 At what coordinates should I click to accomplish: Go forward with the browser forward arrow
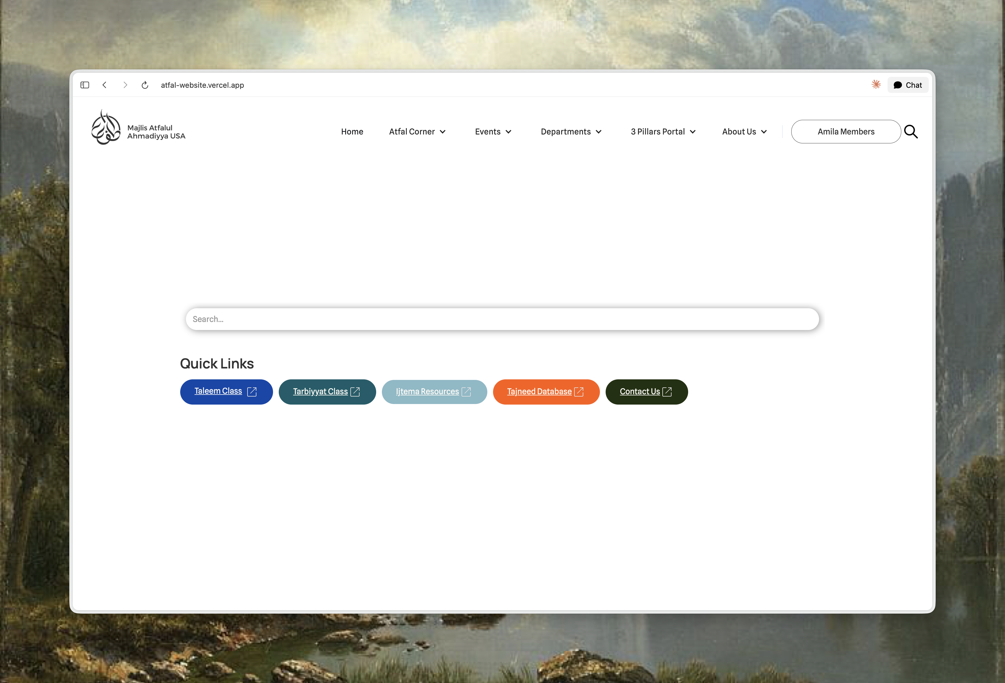[x=125, y=85]
